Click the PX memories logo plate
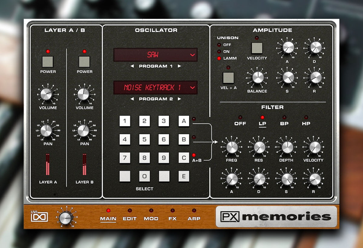The width and height of the screenshot is (363, 248). 276,217
